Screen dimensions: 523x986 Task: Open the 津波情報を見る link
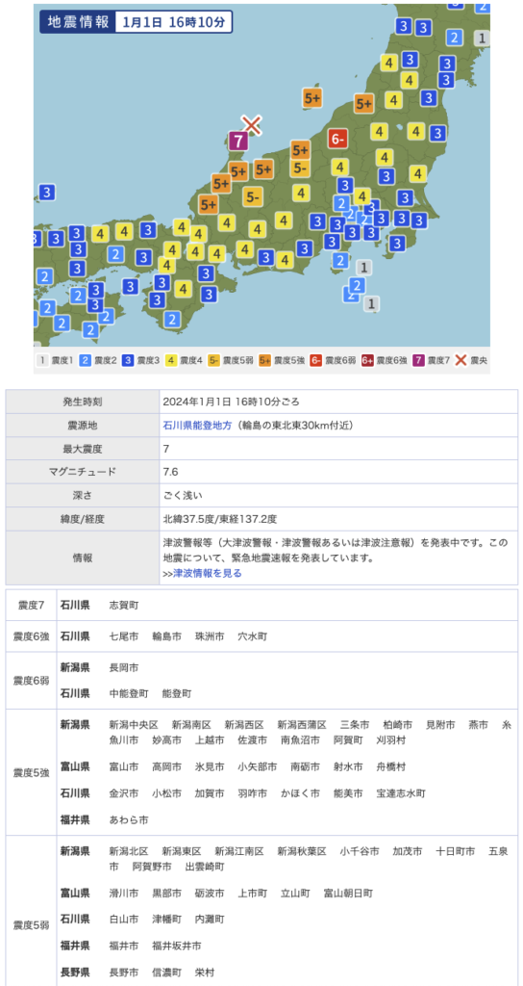(x=208, y=573)
